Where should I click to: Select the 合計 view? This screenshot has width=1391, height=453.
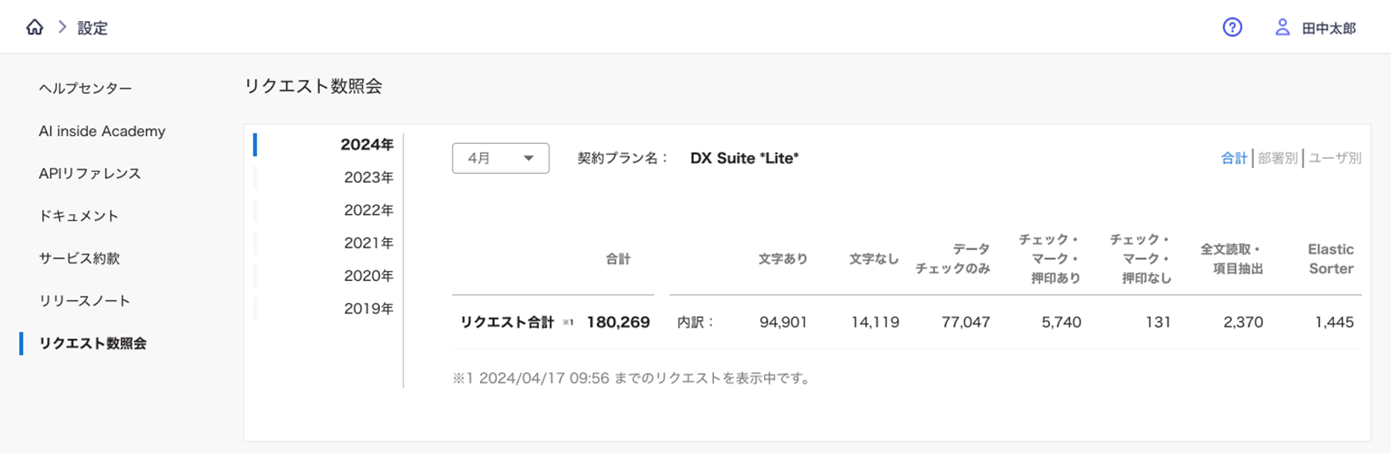(1234, 158)
